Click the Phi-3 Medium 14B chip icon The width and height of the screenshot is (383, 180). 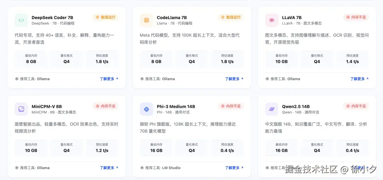[x=146, y=109]
